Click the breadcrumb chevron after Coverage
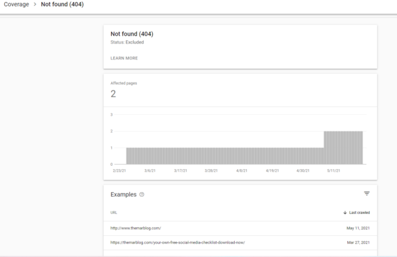Image resolution: width=397 pixels, height=257 pixels. (x=35, y=5)
